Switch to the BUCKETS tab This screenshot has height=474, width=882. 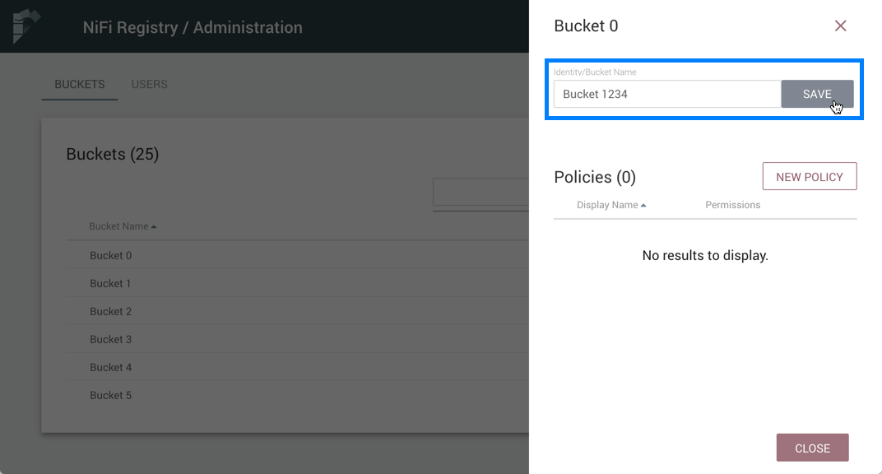click(79, 84)
